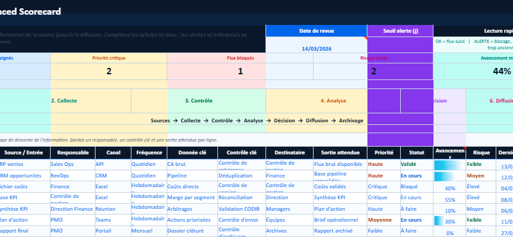513x237 pixels.
Task: Select the Flux brut disponible cell
Action: pyautogui.click(x=341, y=164)
